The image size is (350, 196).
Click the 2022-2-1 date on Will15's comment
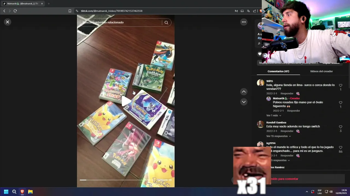(272, 93)
